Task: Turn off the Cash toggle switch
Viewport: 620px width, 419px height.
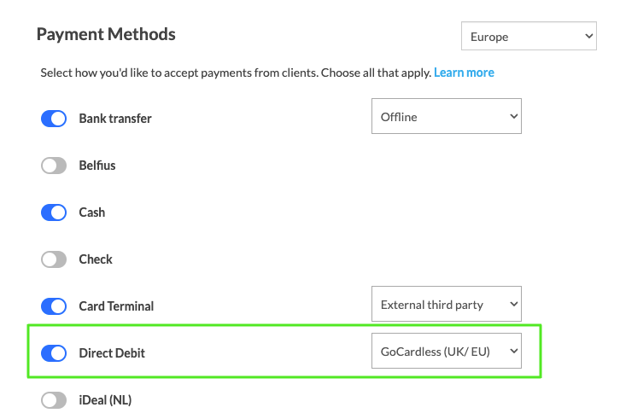Action: (x=54, y=212)
